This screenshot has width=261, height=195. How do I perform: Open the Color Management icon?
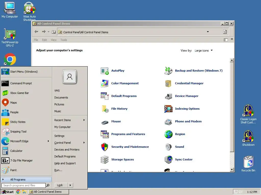click(105, 83)
